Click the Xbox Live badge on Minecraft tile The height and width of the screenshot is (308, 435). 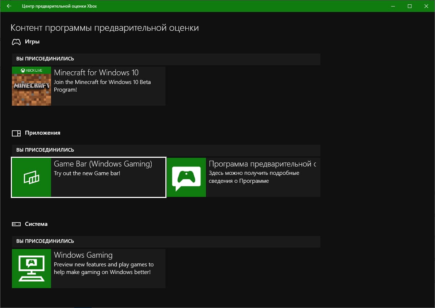[31, 70]
